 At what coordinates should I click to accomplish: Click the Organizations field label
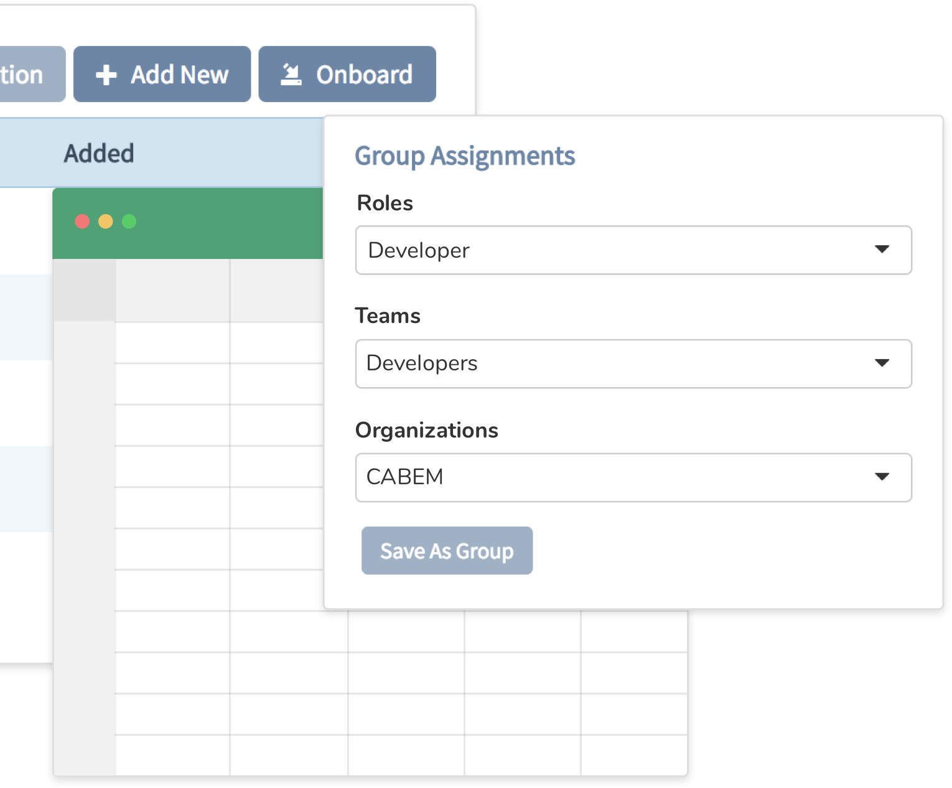click(426, 430)
